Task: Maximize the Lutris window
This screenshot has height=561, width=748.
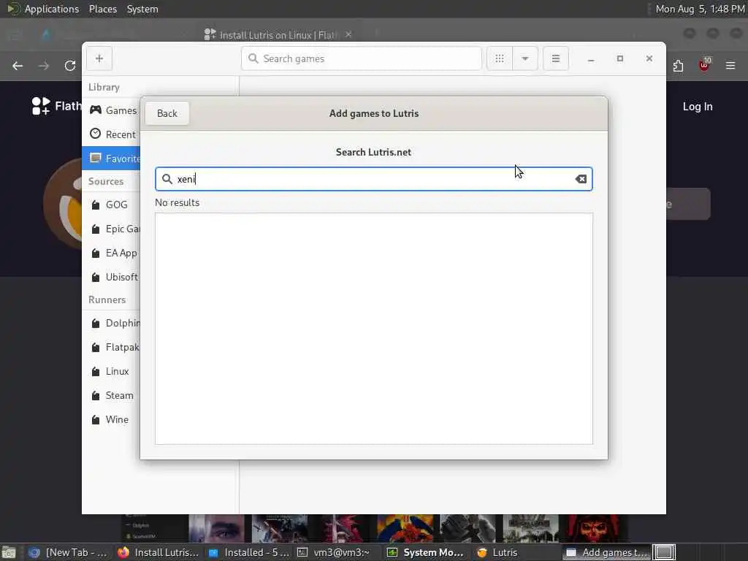Action: (619, 58)
